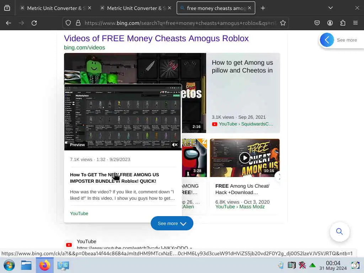
Task: Open the Start menu orb in taskbar
Action: click(x=9, y=265)
